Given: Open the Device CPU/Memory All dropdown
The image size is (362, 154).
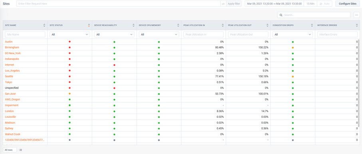Looking at the screenshot, I should click(x=159, y=34).
